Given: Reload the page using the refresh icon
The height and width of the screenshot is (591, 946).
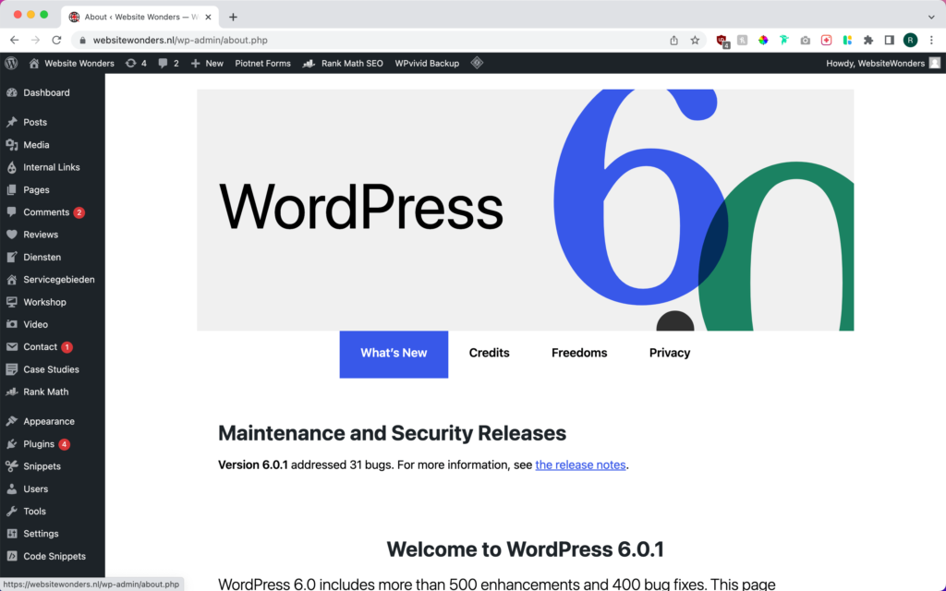Looking at the screenshot, I should 57,40.
